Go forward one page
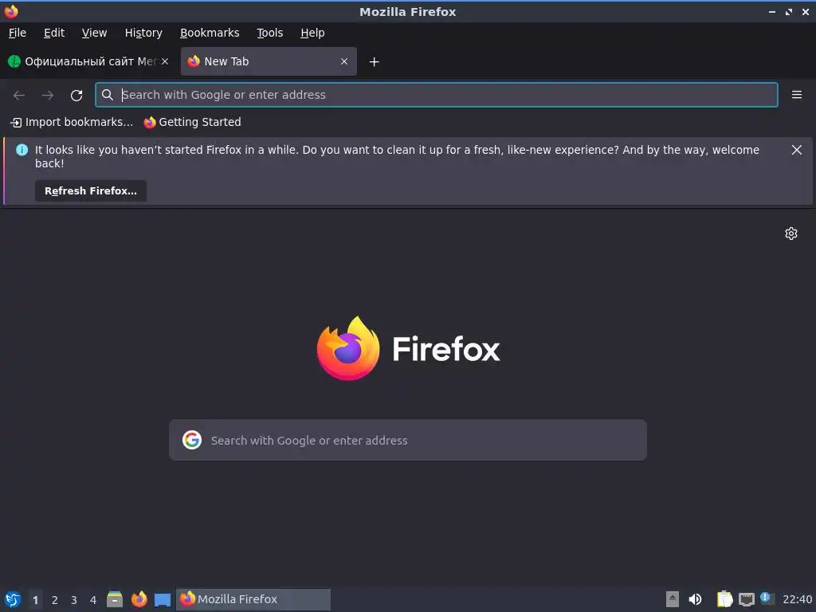 pyautogui.click(x=47, y=96)
